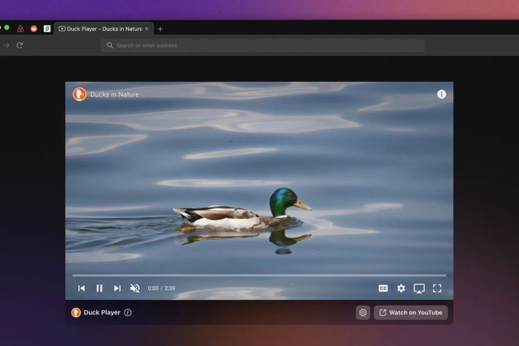Click the video info icon
519x346 pixels.
(442, 94)
